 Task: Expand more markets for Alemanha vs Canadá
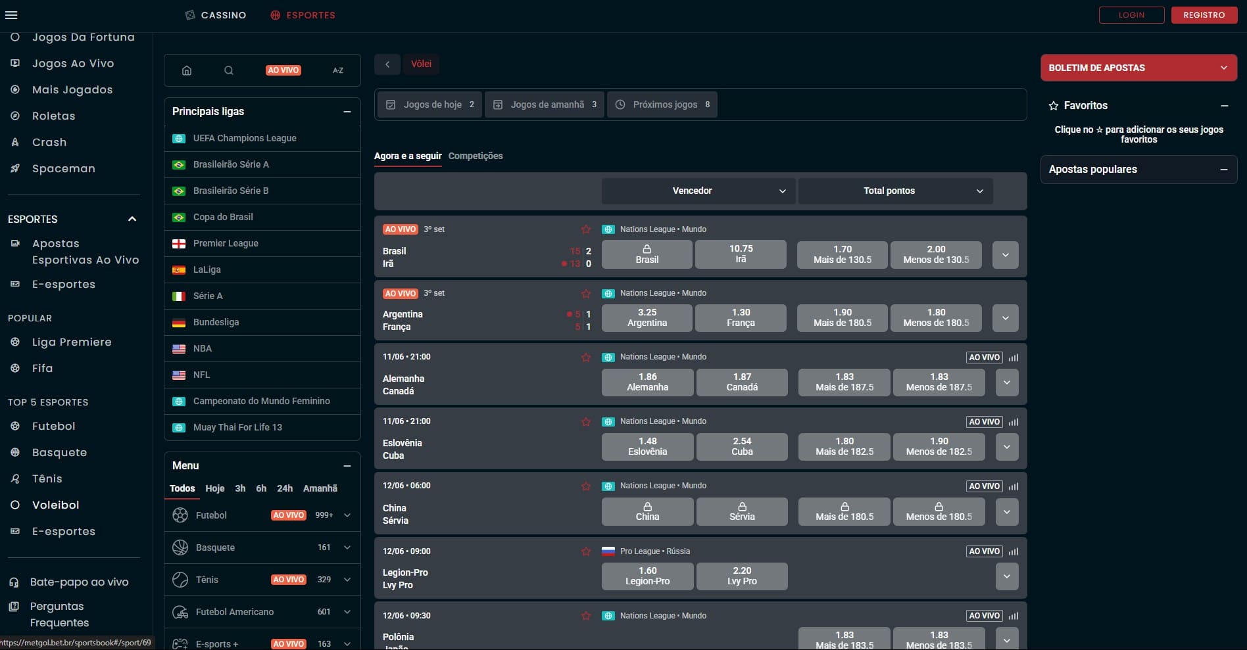point(1007,383)
